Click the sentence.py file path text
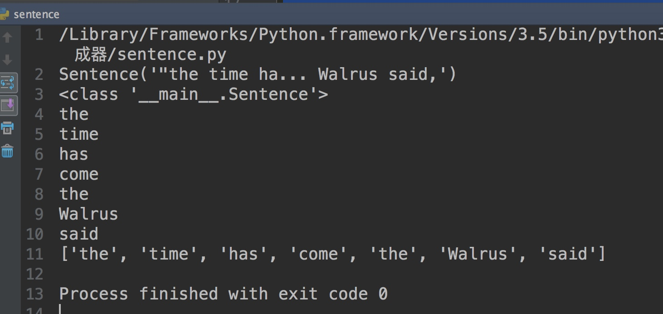The height and width of the screenshot is (314, 663). 150,54
